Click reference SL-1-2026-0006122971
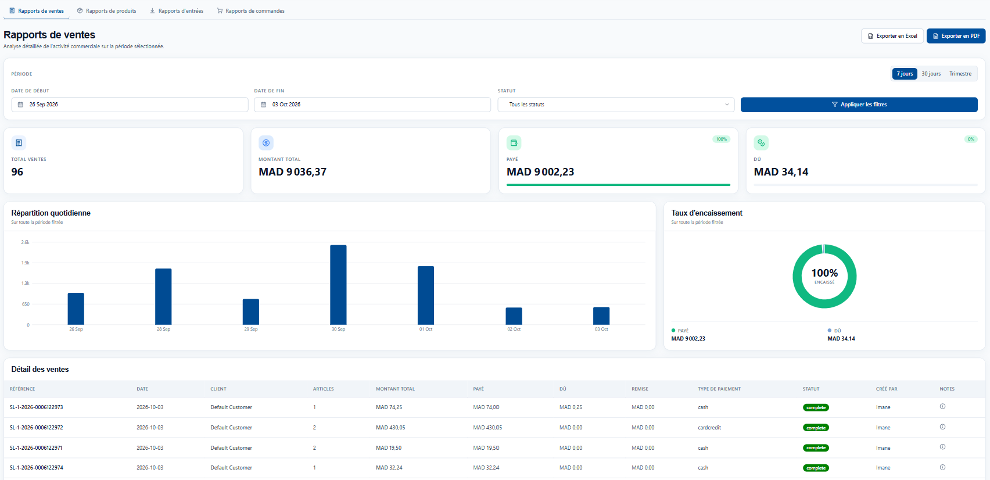Image resolution: width=990 pixels, height=480 pixels. (37, 448)
